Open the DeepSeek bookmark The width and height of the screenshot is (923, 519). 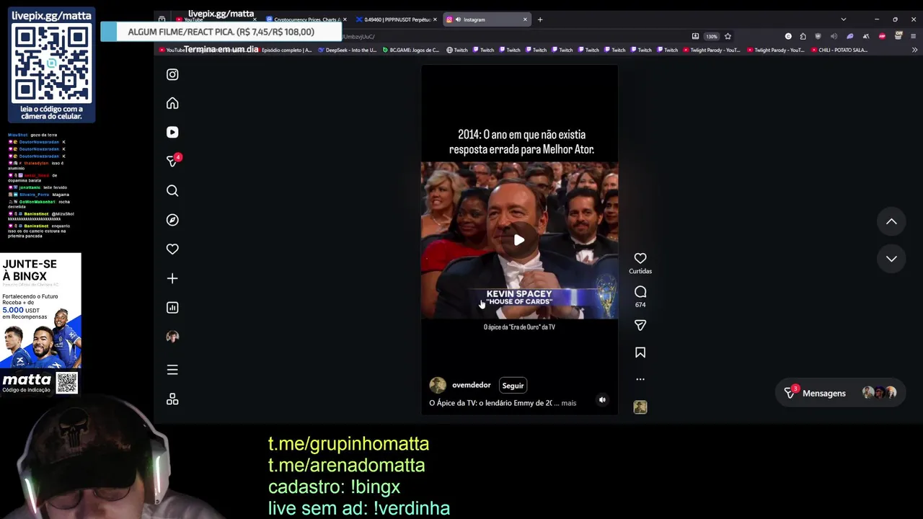click(348, 50)
